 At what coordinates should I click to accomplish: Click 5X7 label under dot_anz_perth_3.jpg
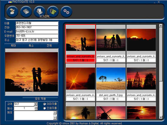tap(111, 99)
